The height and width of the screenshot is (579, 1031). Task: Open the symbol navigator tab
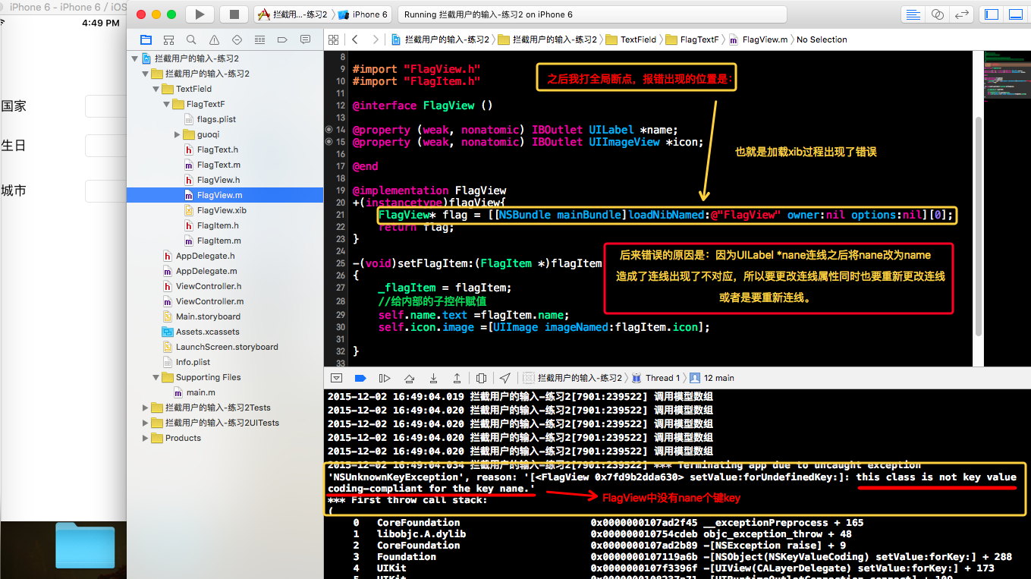pyautogui.click(x=168, y=39)
